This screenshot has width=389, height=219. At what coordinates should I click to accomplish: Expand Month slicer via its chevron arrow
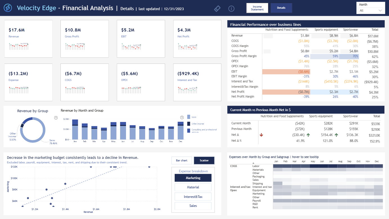point(380,10)
